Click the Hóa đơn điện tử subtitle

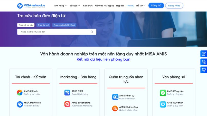pos(32,106)
